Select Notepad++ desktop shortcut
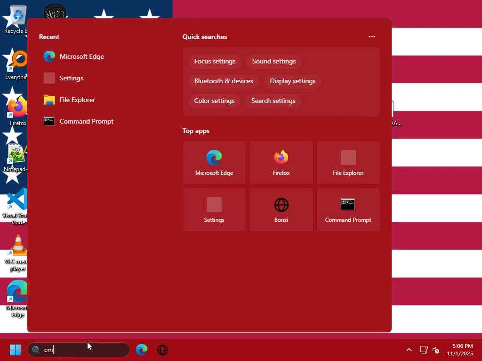This screenshot has height=361, width=482. point(16,157)
